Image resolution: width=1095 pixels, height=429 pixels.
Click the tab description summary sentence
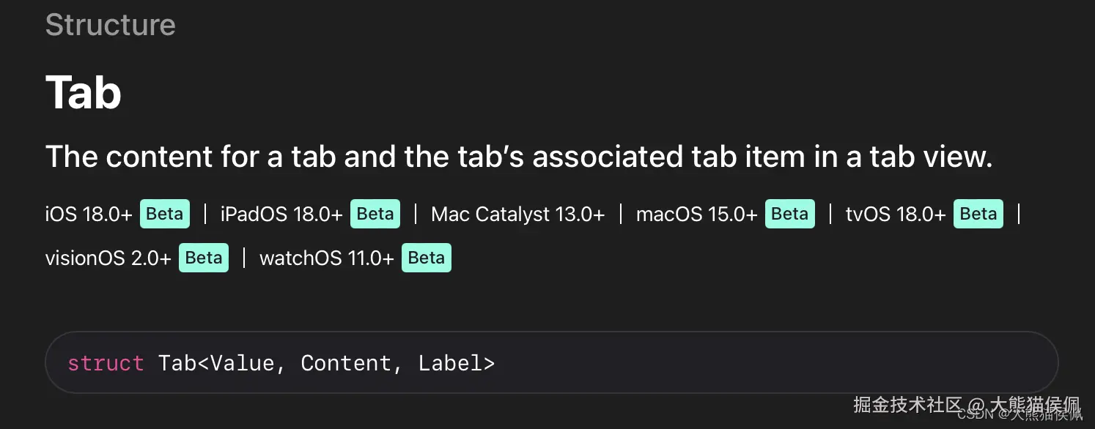click(x=519, y=157)
